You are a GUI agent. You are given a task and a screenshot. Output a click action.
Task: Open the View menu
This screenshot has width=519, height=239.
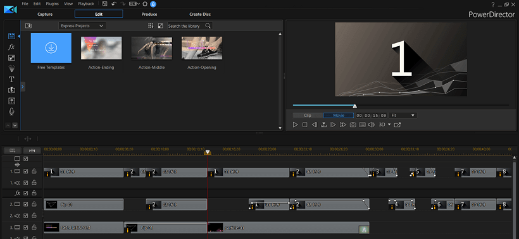(x=68, y=4)
